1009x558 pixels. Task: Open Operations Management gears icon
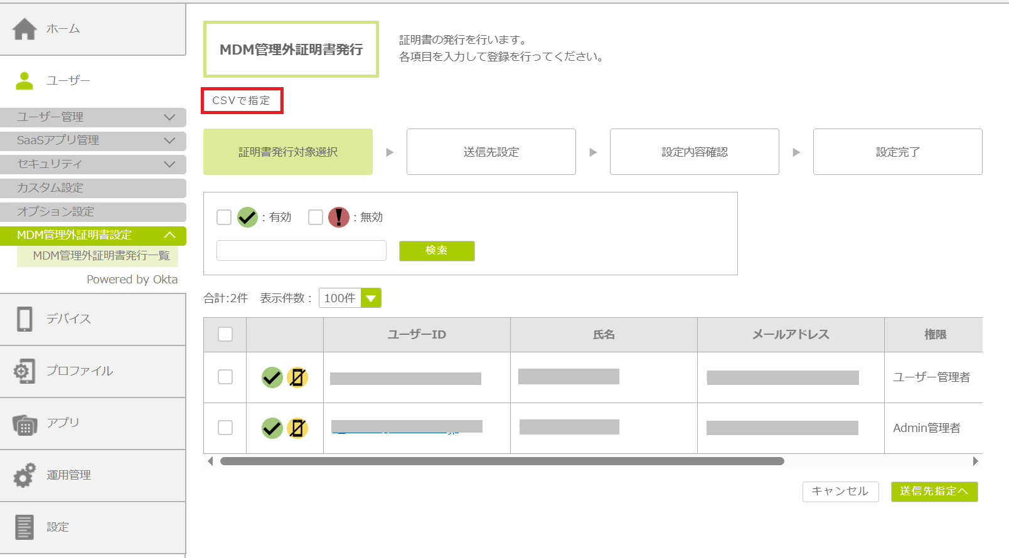tap(24, 475)
